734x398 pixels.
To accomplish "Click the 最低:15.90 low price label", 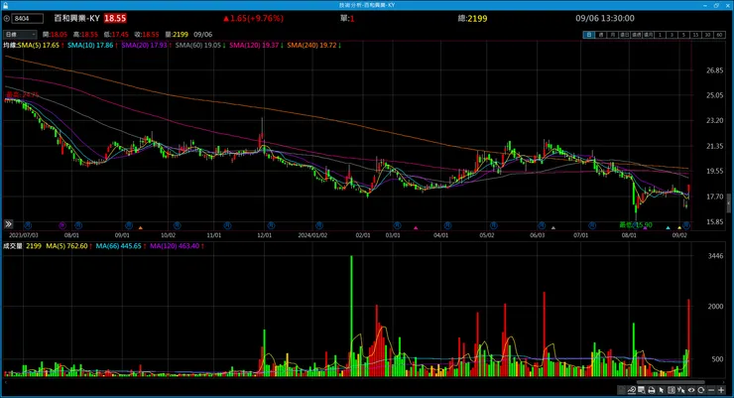I will point(636,224).
